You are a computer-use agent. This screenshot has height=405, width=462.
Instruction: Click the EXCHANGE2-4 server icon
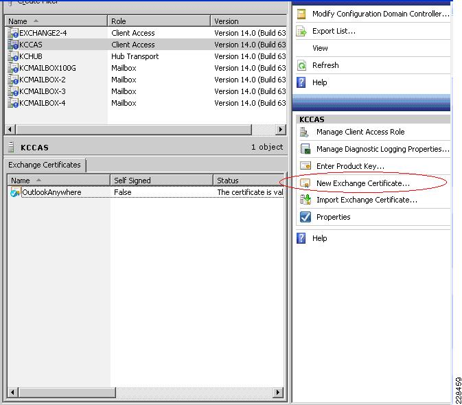13,33
